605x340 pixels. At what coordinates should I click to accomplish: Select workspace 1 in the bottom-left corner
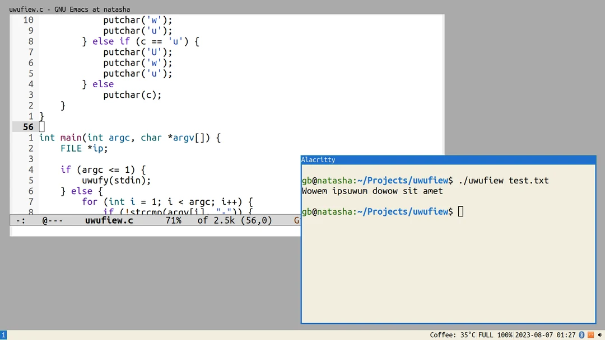(3, 335)
